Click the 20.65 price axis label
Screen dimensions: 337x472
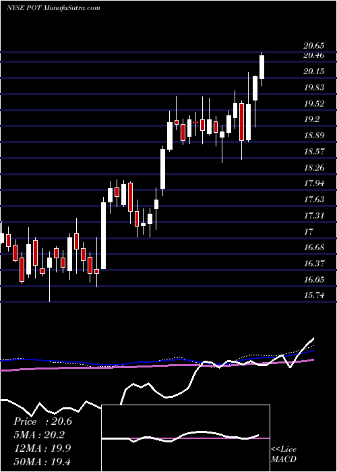pyautogui.click(x=314, y=46)
